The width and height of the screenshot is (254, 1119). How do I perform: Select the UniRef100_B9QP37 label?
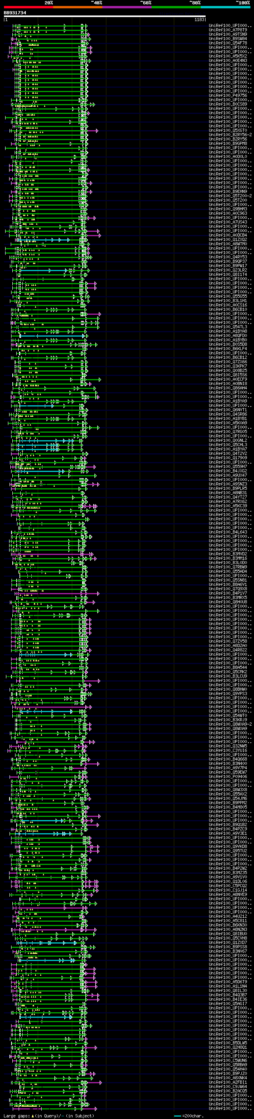pos(228,261)
